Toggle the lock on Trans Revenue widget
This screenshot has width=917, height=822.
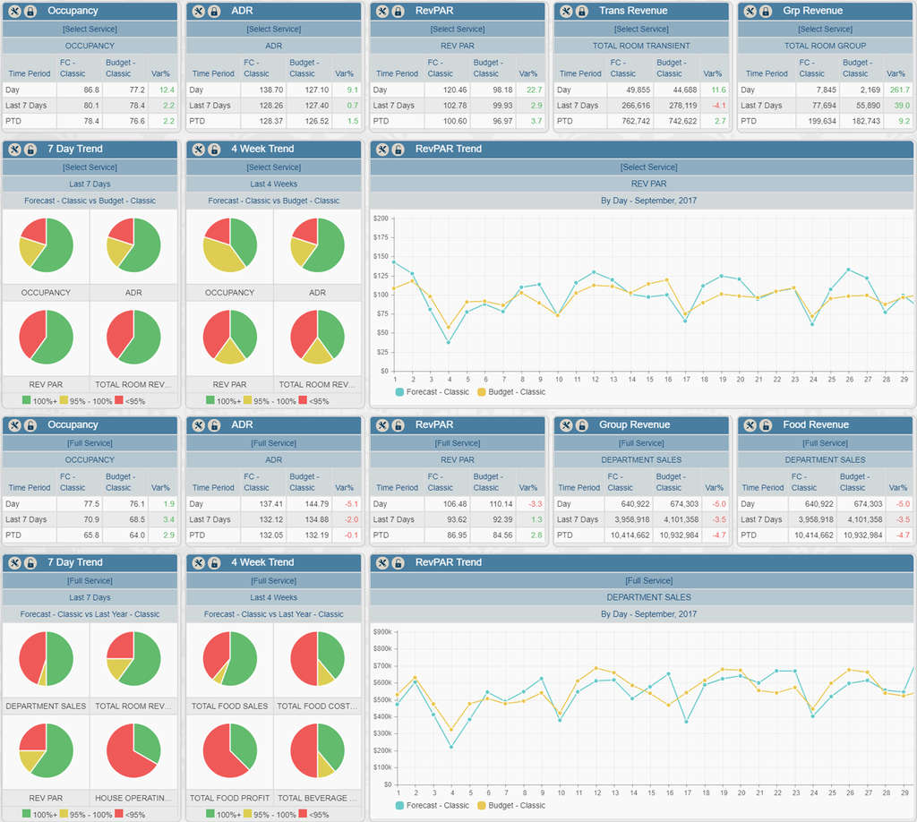582,11
